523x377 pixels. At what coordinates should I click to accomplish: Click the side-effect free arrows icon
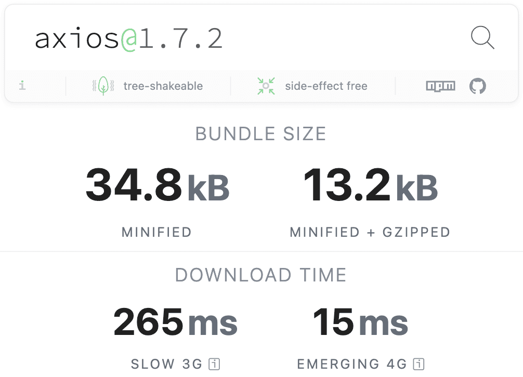[x=266, y=86]
